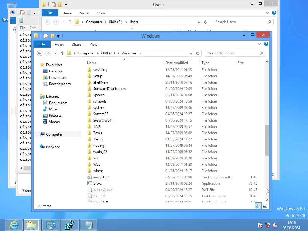The height and width of the screenshot is (231, 308).
Task: Expand the Computer breadcrumb arrow in Windows window
Action: (x=98, y=53)
